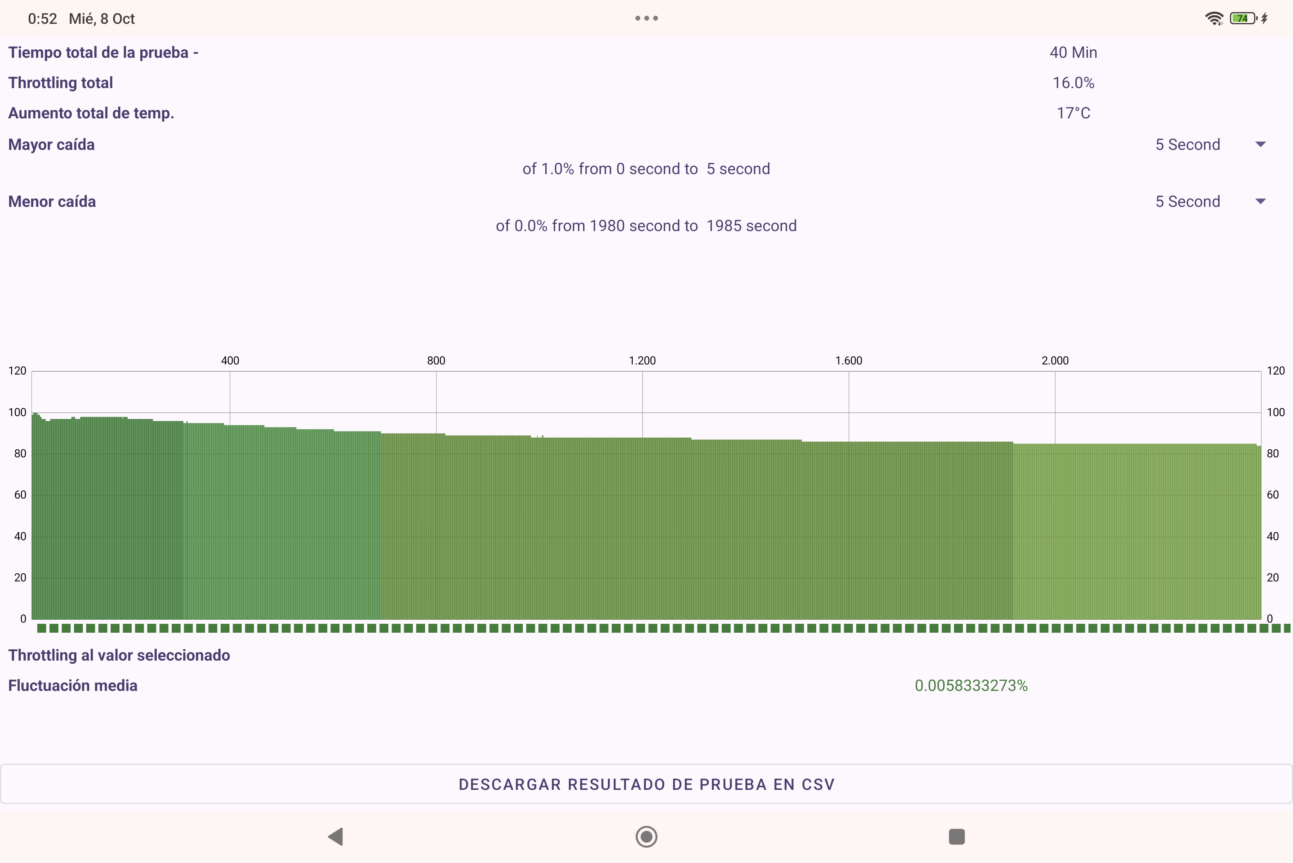Select the Mayor caída '5 Second' value
Image resolution: width=1293 pixels, height=863 pixels.
1187,144
